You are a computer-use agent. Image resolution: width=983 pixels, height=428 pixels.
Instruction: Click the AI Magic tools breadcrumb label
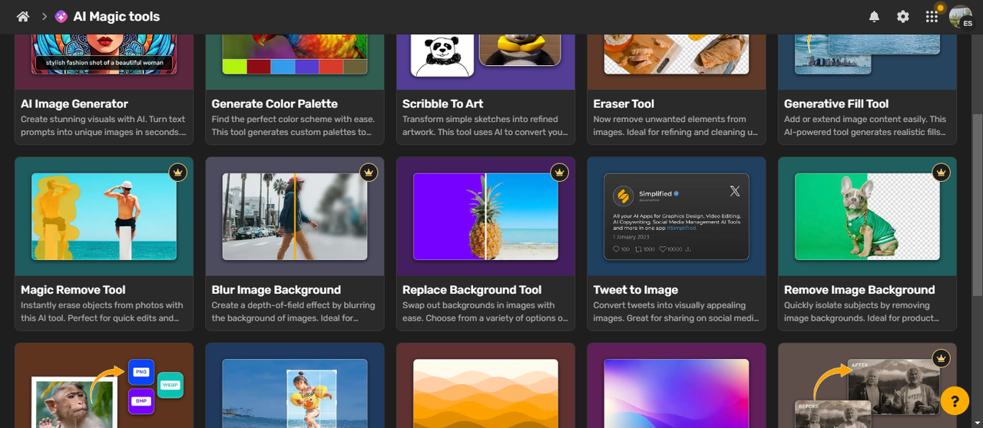tap(117, 16)
